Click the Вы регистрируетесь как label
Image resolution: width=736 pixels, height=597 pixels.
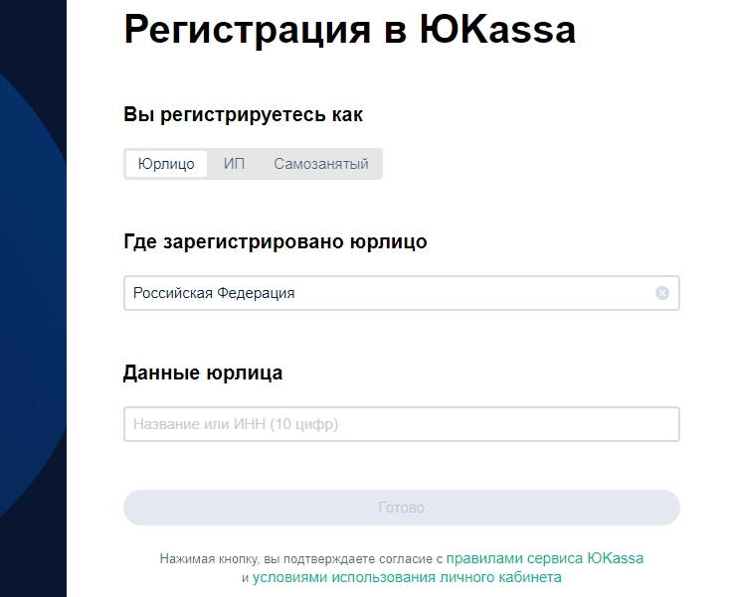point(243,115)
